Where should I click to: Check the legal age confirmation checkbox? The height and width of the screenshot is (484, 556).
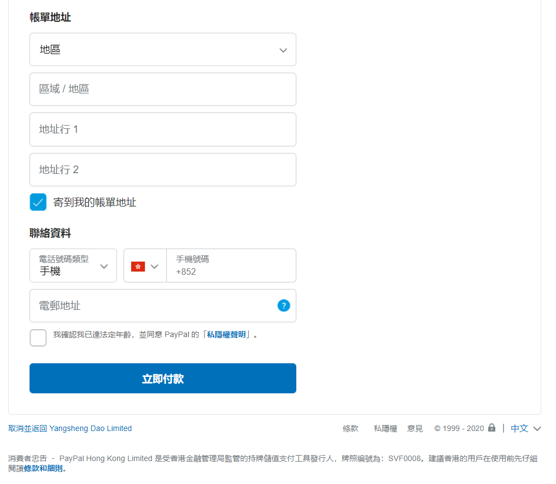point(38,338)
